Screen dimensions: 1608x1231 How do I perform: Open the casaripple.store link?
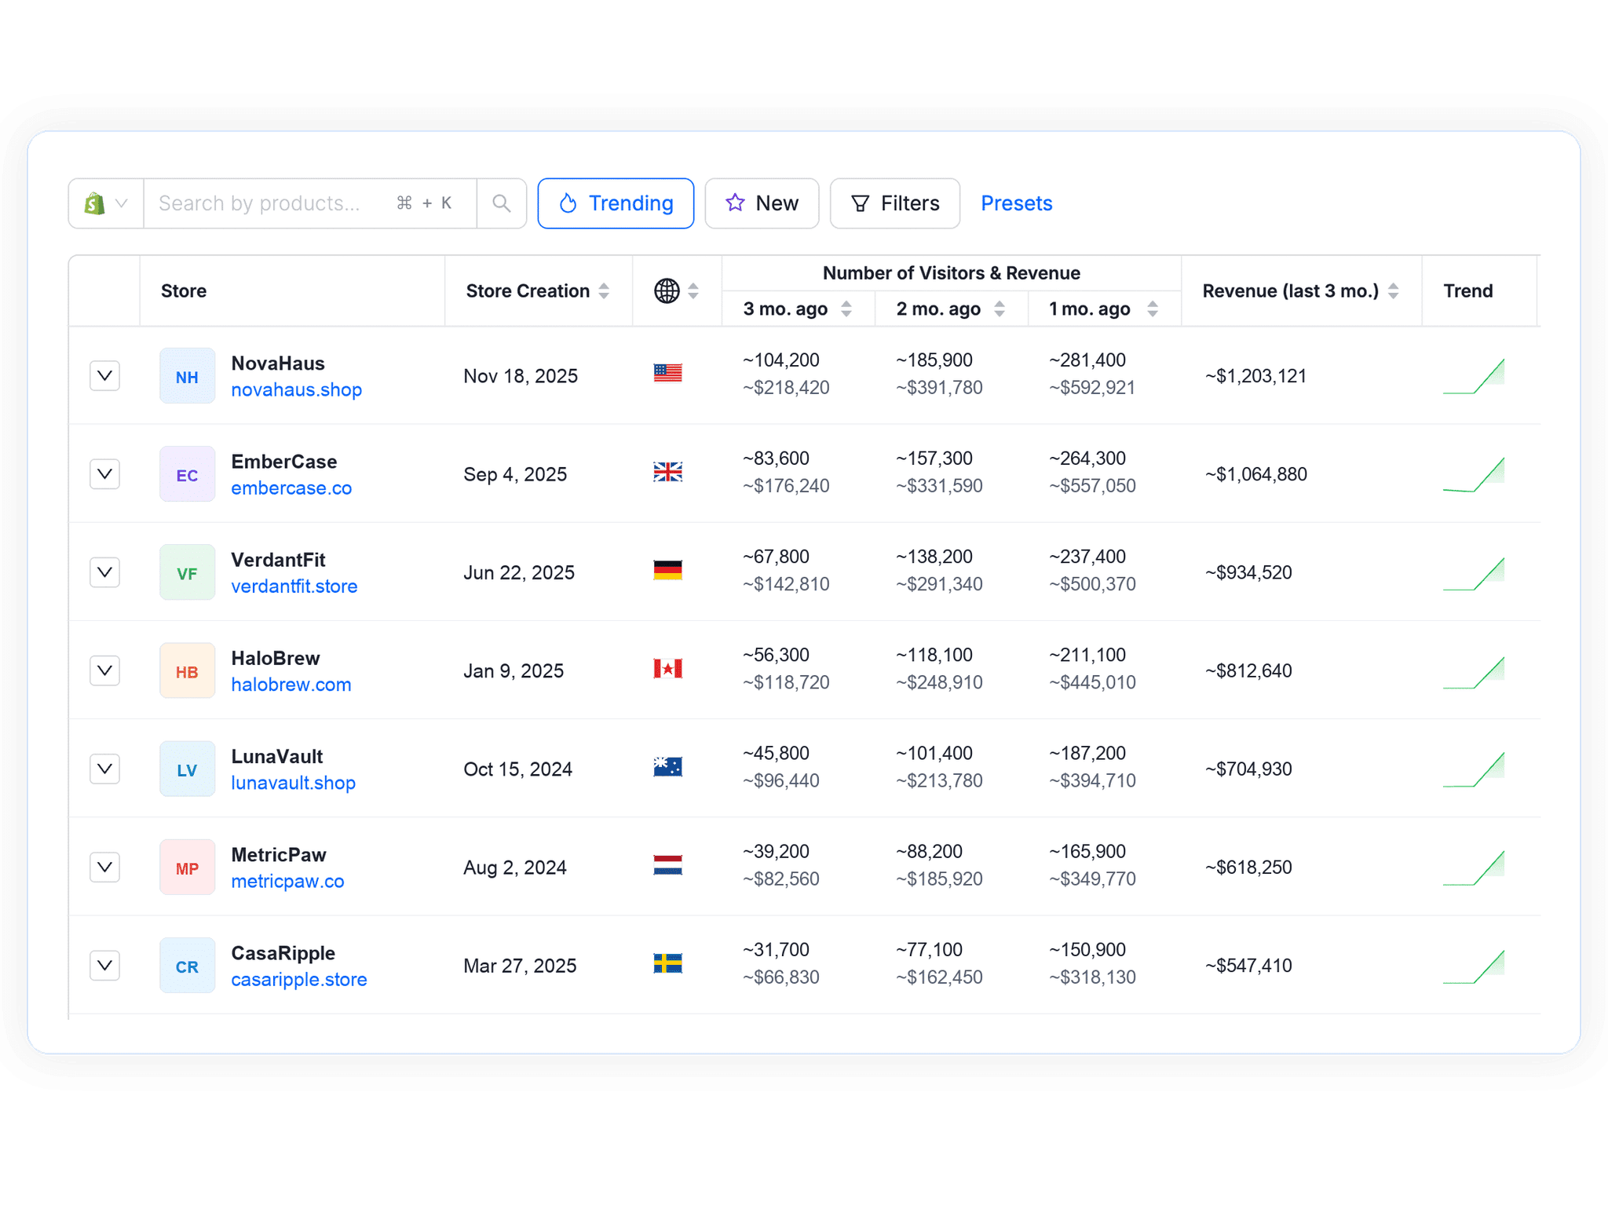click(x=299, y=980)
